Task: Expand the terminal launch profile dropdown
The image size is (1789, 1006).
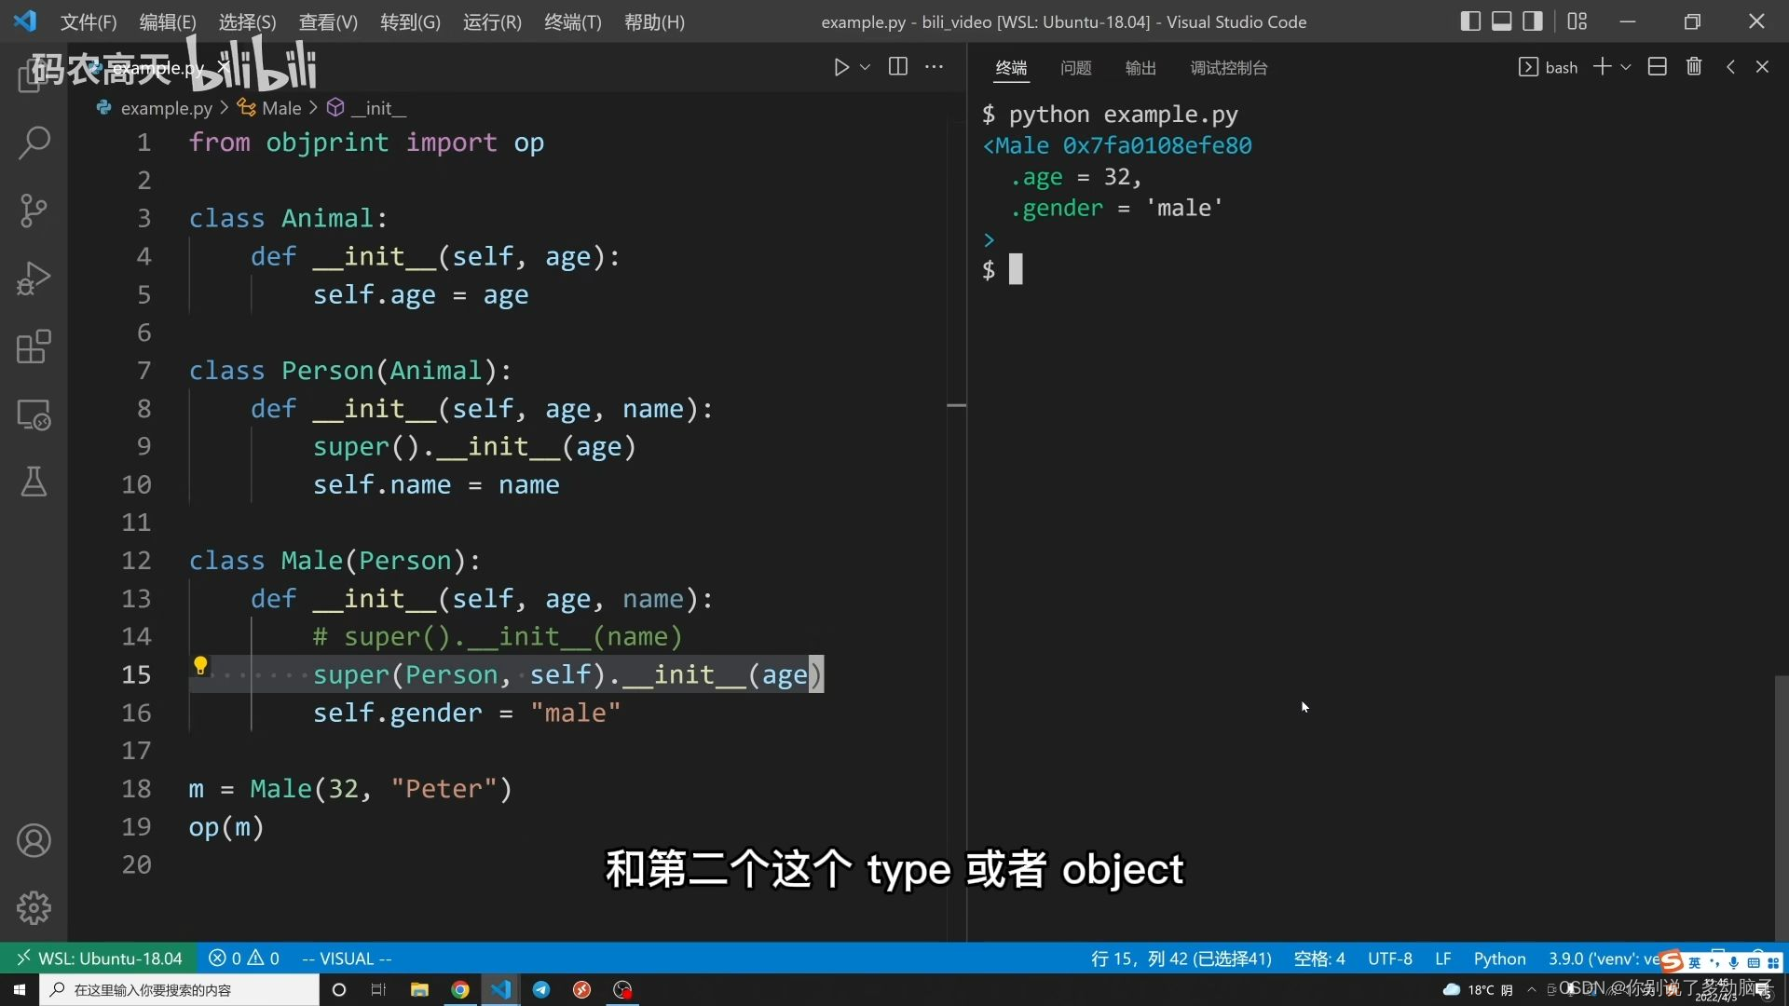Action: coord(1626,67)
